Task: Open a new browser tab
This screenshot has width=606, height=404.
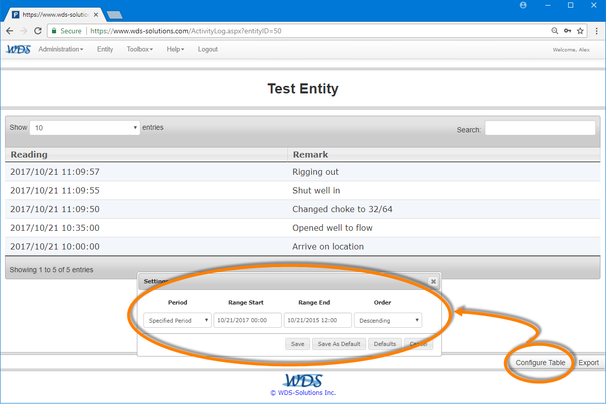Action: pos(115,15)
